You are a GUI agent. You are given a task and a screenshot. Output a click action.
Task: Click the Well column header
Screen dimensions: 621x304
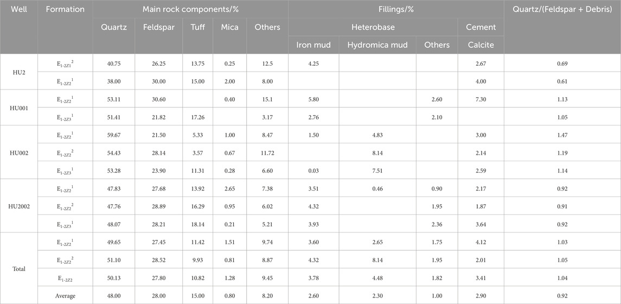pos(18,9)
